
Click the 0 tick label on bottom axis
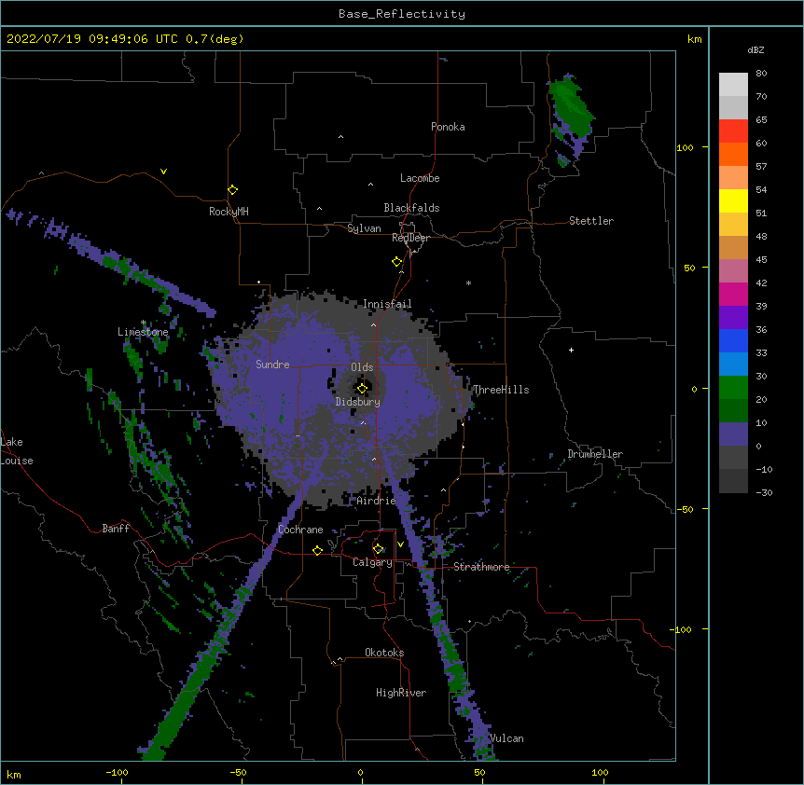coord(360,772)
